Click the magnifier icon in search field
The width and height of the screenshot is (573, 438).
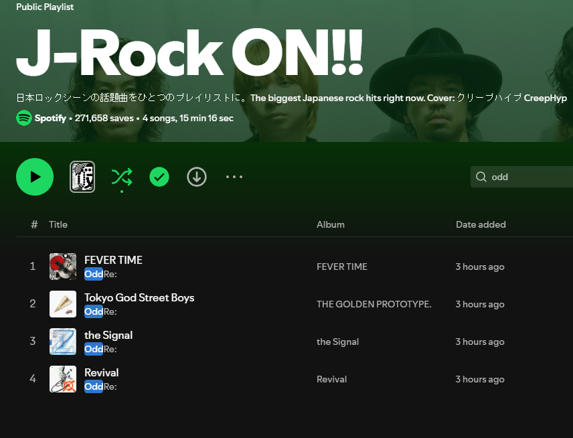[x=481, y=177]
